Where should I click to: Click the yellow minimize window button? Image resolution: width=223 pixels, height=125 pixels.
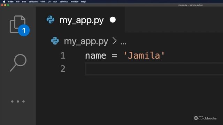point(5,5)
